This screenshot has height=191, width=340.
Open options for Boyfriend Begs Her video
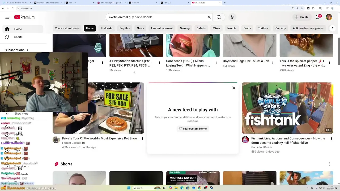click(273, 62)
